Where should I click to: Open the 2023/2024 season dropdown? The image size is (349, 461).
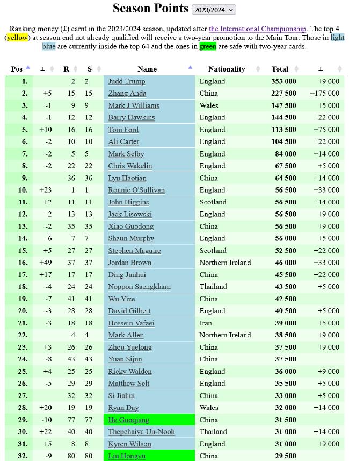[214, 10]
